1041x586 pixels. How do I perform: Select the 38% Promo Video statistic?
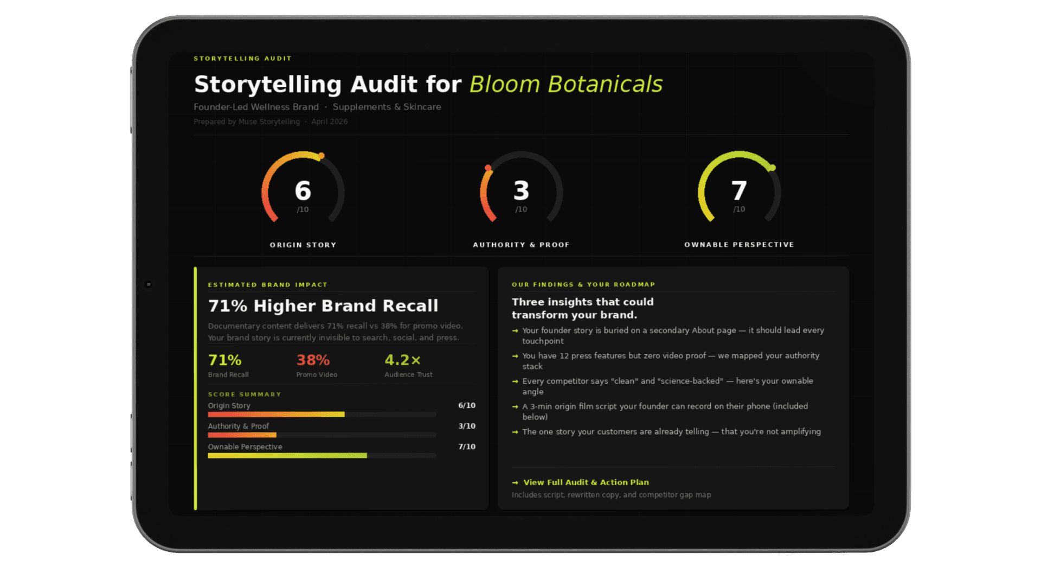pos(313,360)
